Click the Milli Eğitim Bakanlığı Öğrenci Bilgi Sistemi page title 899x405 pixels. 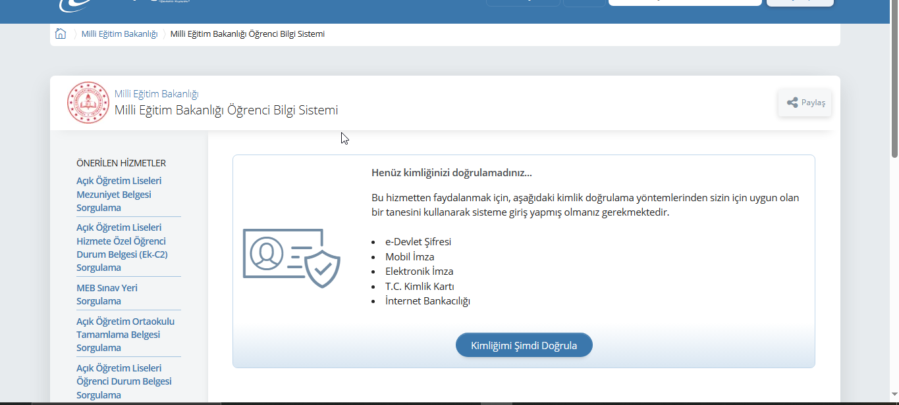[x=227, y=110]
